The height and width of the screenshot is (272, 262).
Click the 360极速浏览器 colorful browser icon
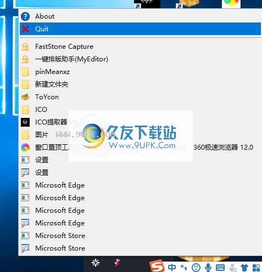pos(25,148)
